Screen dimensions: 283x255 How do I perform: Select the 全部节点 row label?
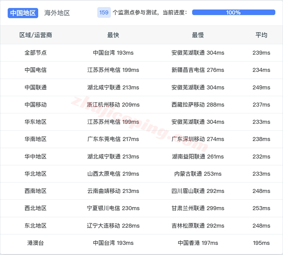tap(34, 53)
